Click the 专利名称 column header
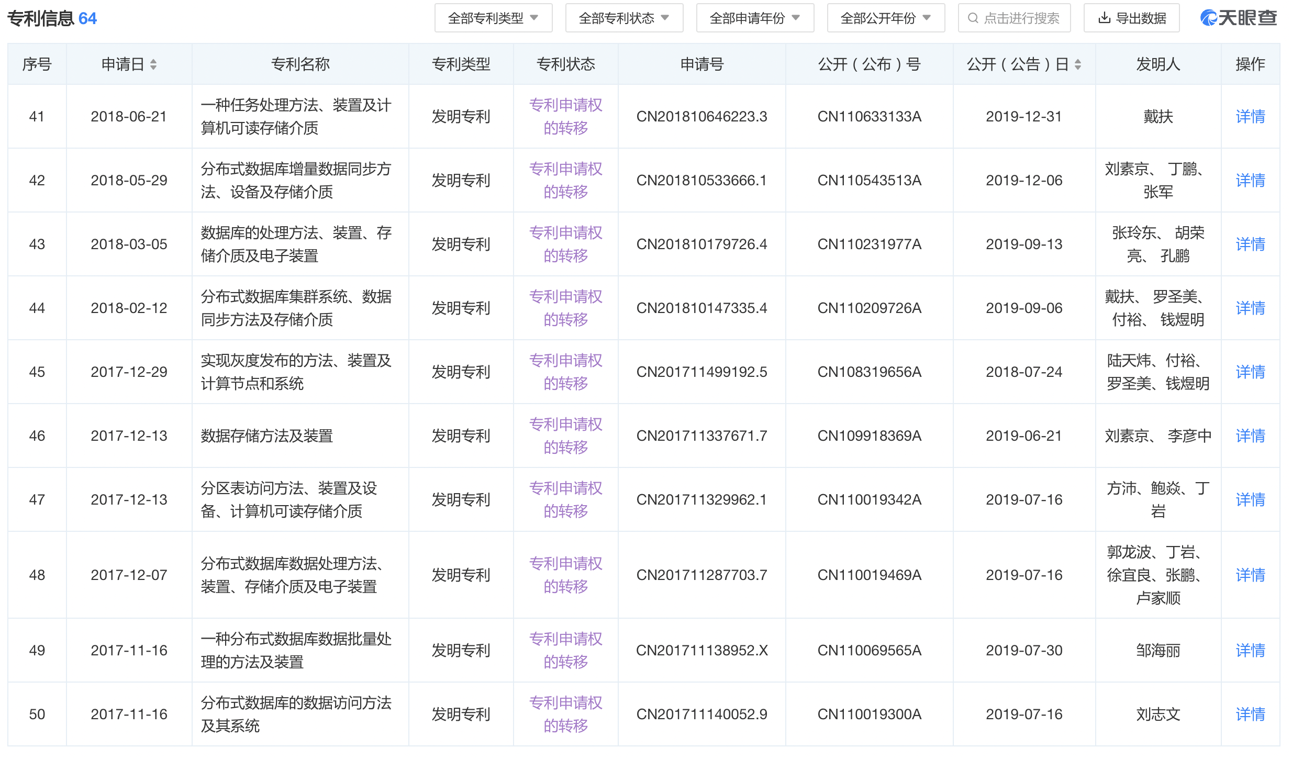The height and width of the screenshot is (759, 1292). click(x=300, y=64)
